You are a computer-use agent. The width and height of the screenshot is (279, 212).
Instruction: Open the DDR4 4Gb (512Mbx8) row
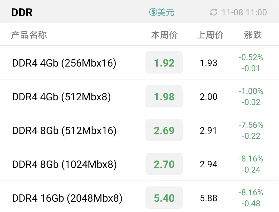tap(139, 96)
